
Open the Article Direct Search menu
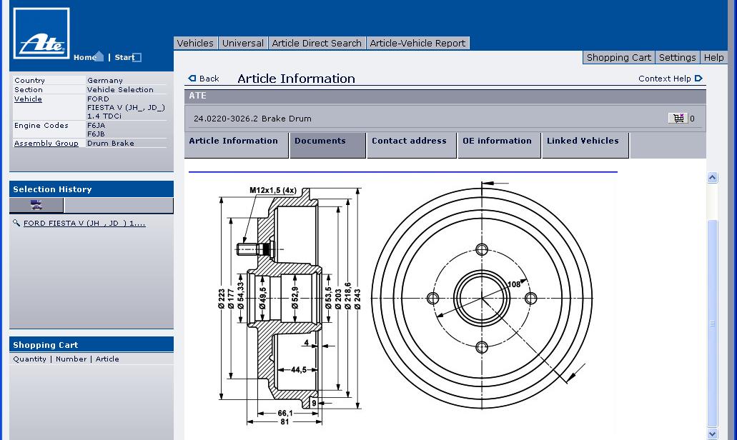[317, 43]
